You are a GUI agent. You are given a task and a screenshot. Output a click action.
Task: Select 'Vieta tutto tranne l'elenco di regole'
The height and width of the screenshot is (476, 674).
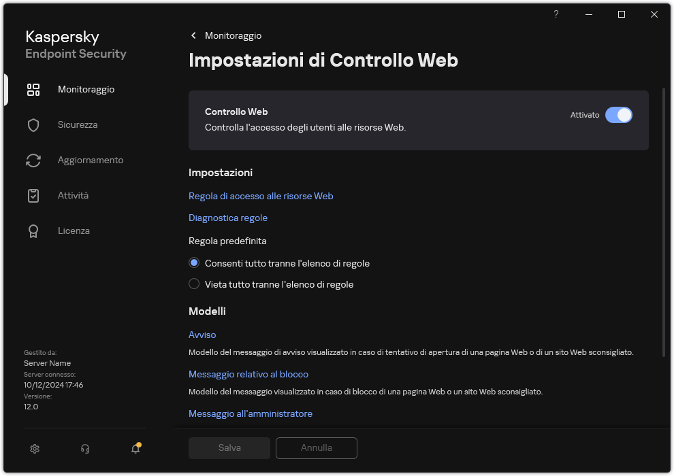pos(194,284)
